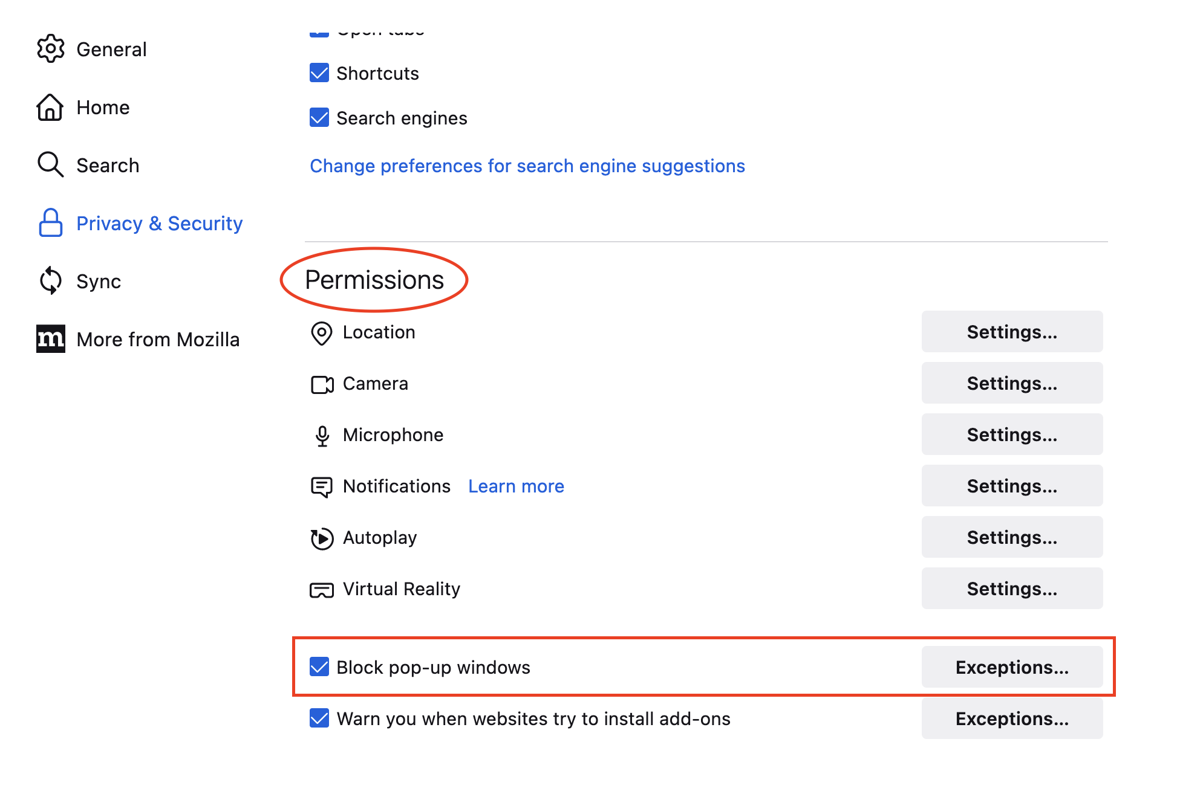Open Exceptions for pop-up windows
The image size is (1177, 794).
(1012, 667)
